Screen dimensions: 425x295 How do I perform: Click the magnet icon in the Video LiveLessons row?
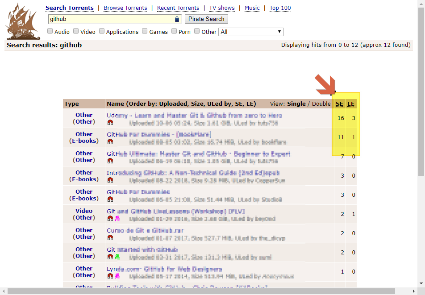110,218
